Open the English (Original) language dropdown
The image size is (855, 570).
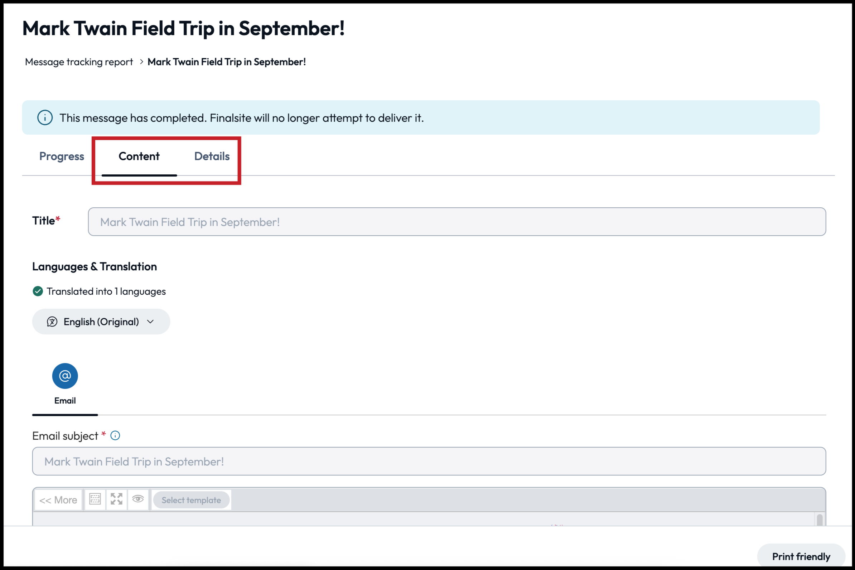point(101,322)
